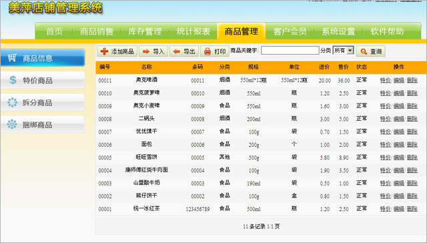
Task: Click the red arrow icon on 导入
Action: 146,51
